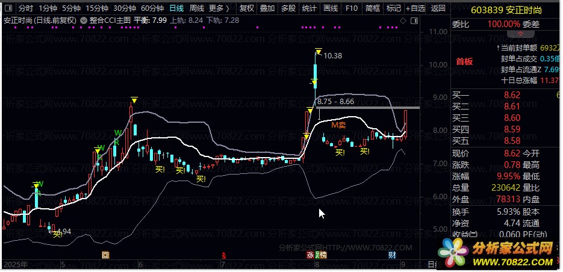Open 复权 adjustment options

pyautogui.click(x=247, y=8)
